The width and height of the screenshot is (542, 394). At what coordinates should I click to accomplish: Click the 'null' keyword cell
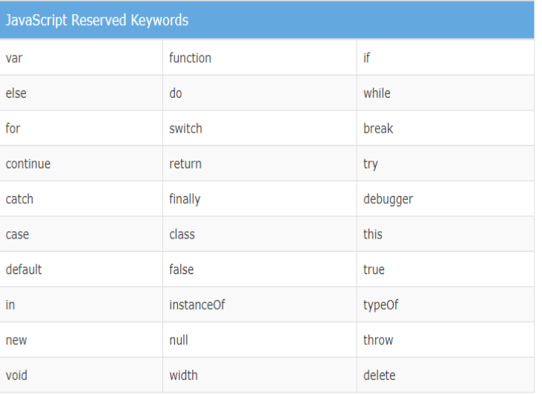(259, 340)
